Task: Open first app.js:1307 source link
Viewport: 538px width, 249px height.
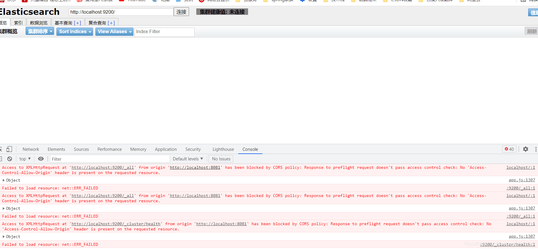Action: [522, 180]
